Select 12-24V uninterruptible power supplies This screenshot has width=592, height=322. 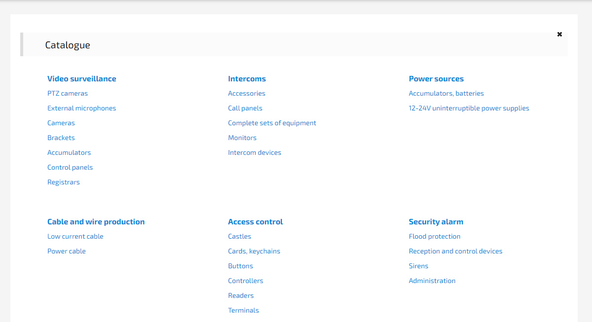[469, 108]
